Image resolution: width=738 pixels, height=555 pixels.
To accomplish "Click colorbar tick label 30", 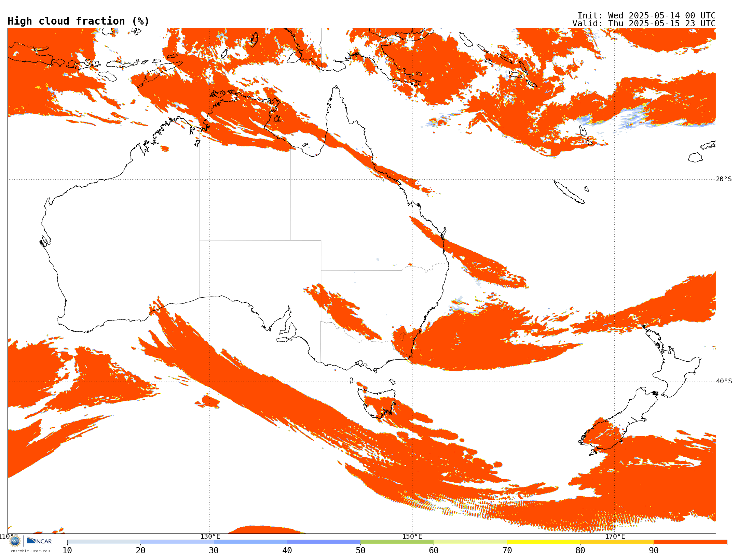I will point(214,551).
